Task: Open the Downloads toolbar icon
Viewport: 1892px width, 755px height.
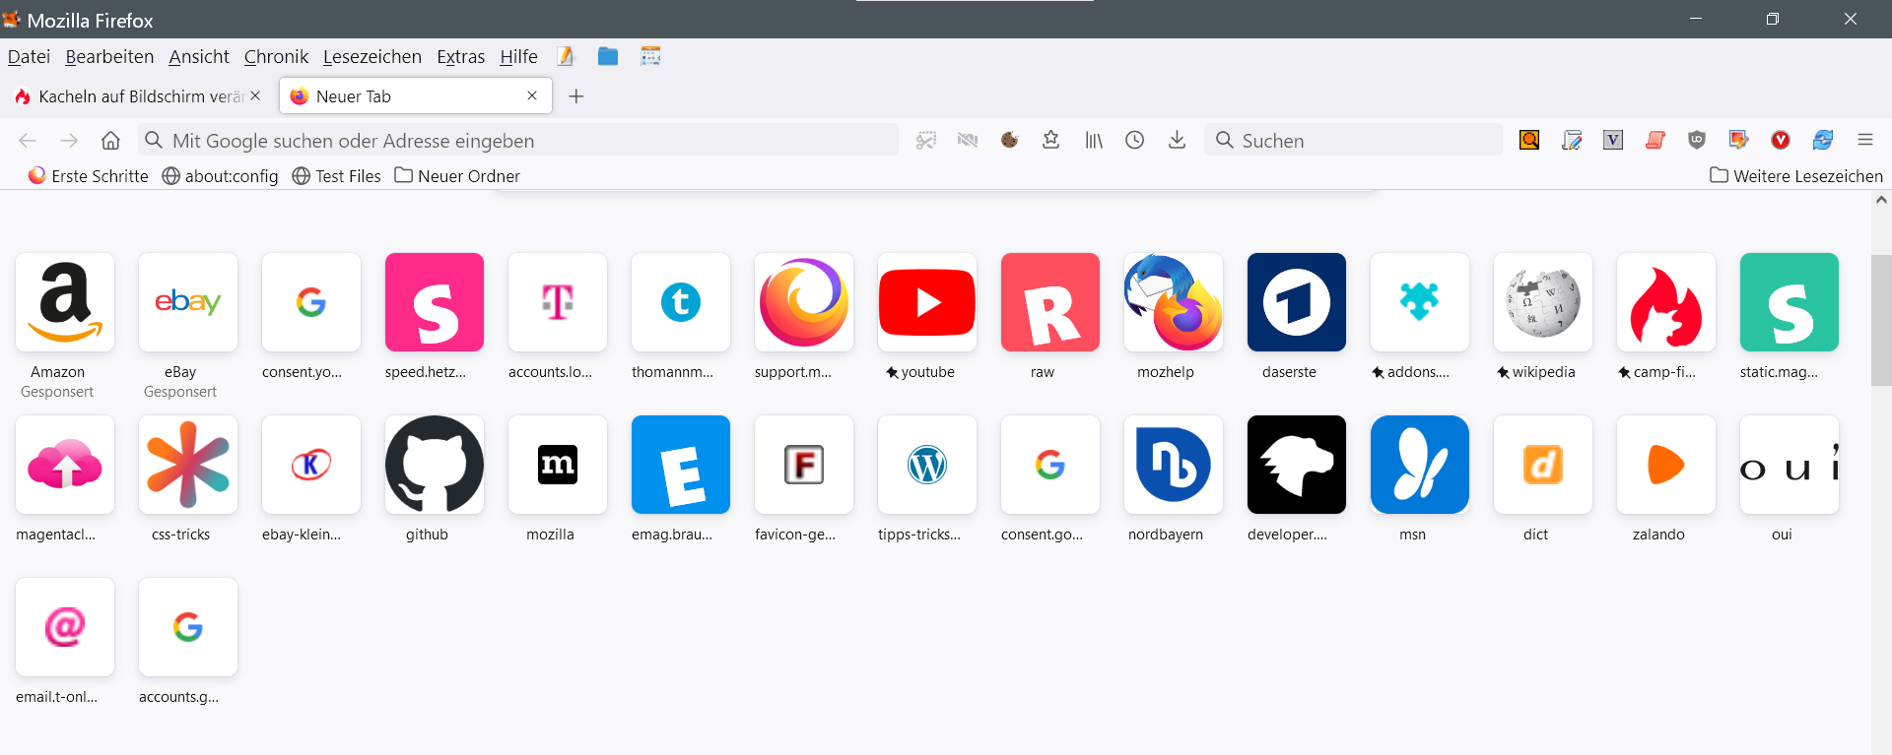Action: tap(1177, 141)
